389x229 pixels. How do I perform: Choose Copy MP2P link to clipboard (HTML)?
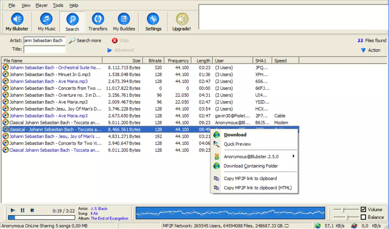point(254,188)
